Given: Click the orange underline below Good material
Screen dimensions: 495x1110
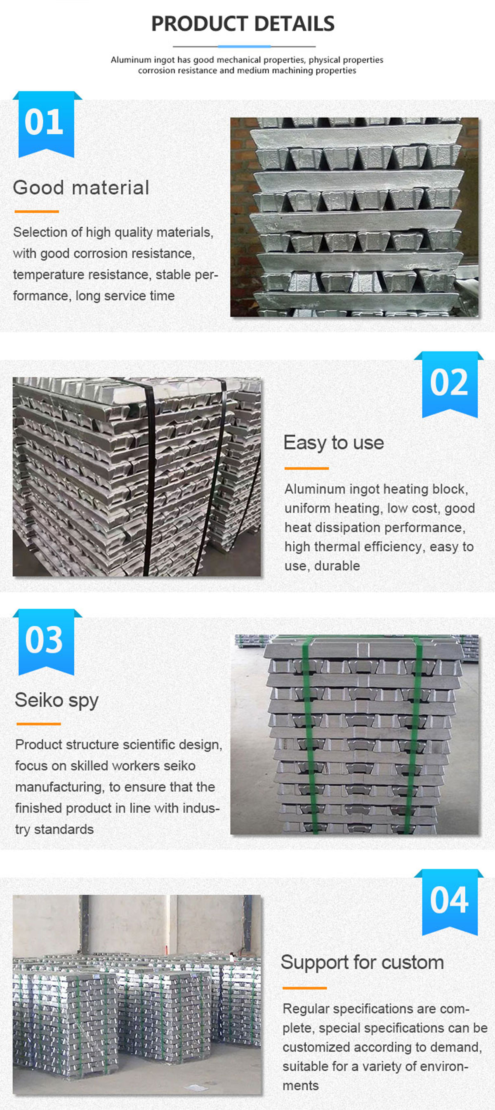Looking at the screenshot, I should click(37, 212).
